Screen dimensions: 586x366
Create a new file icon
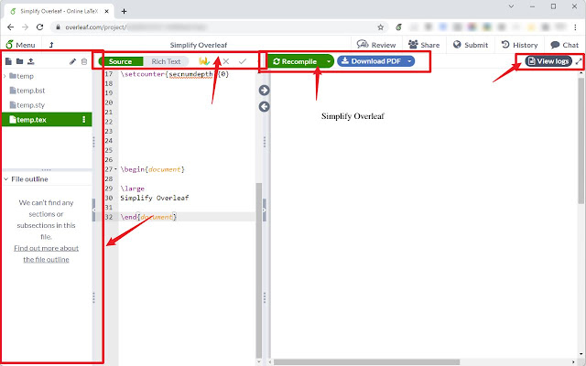(x=8, y=61)
